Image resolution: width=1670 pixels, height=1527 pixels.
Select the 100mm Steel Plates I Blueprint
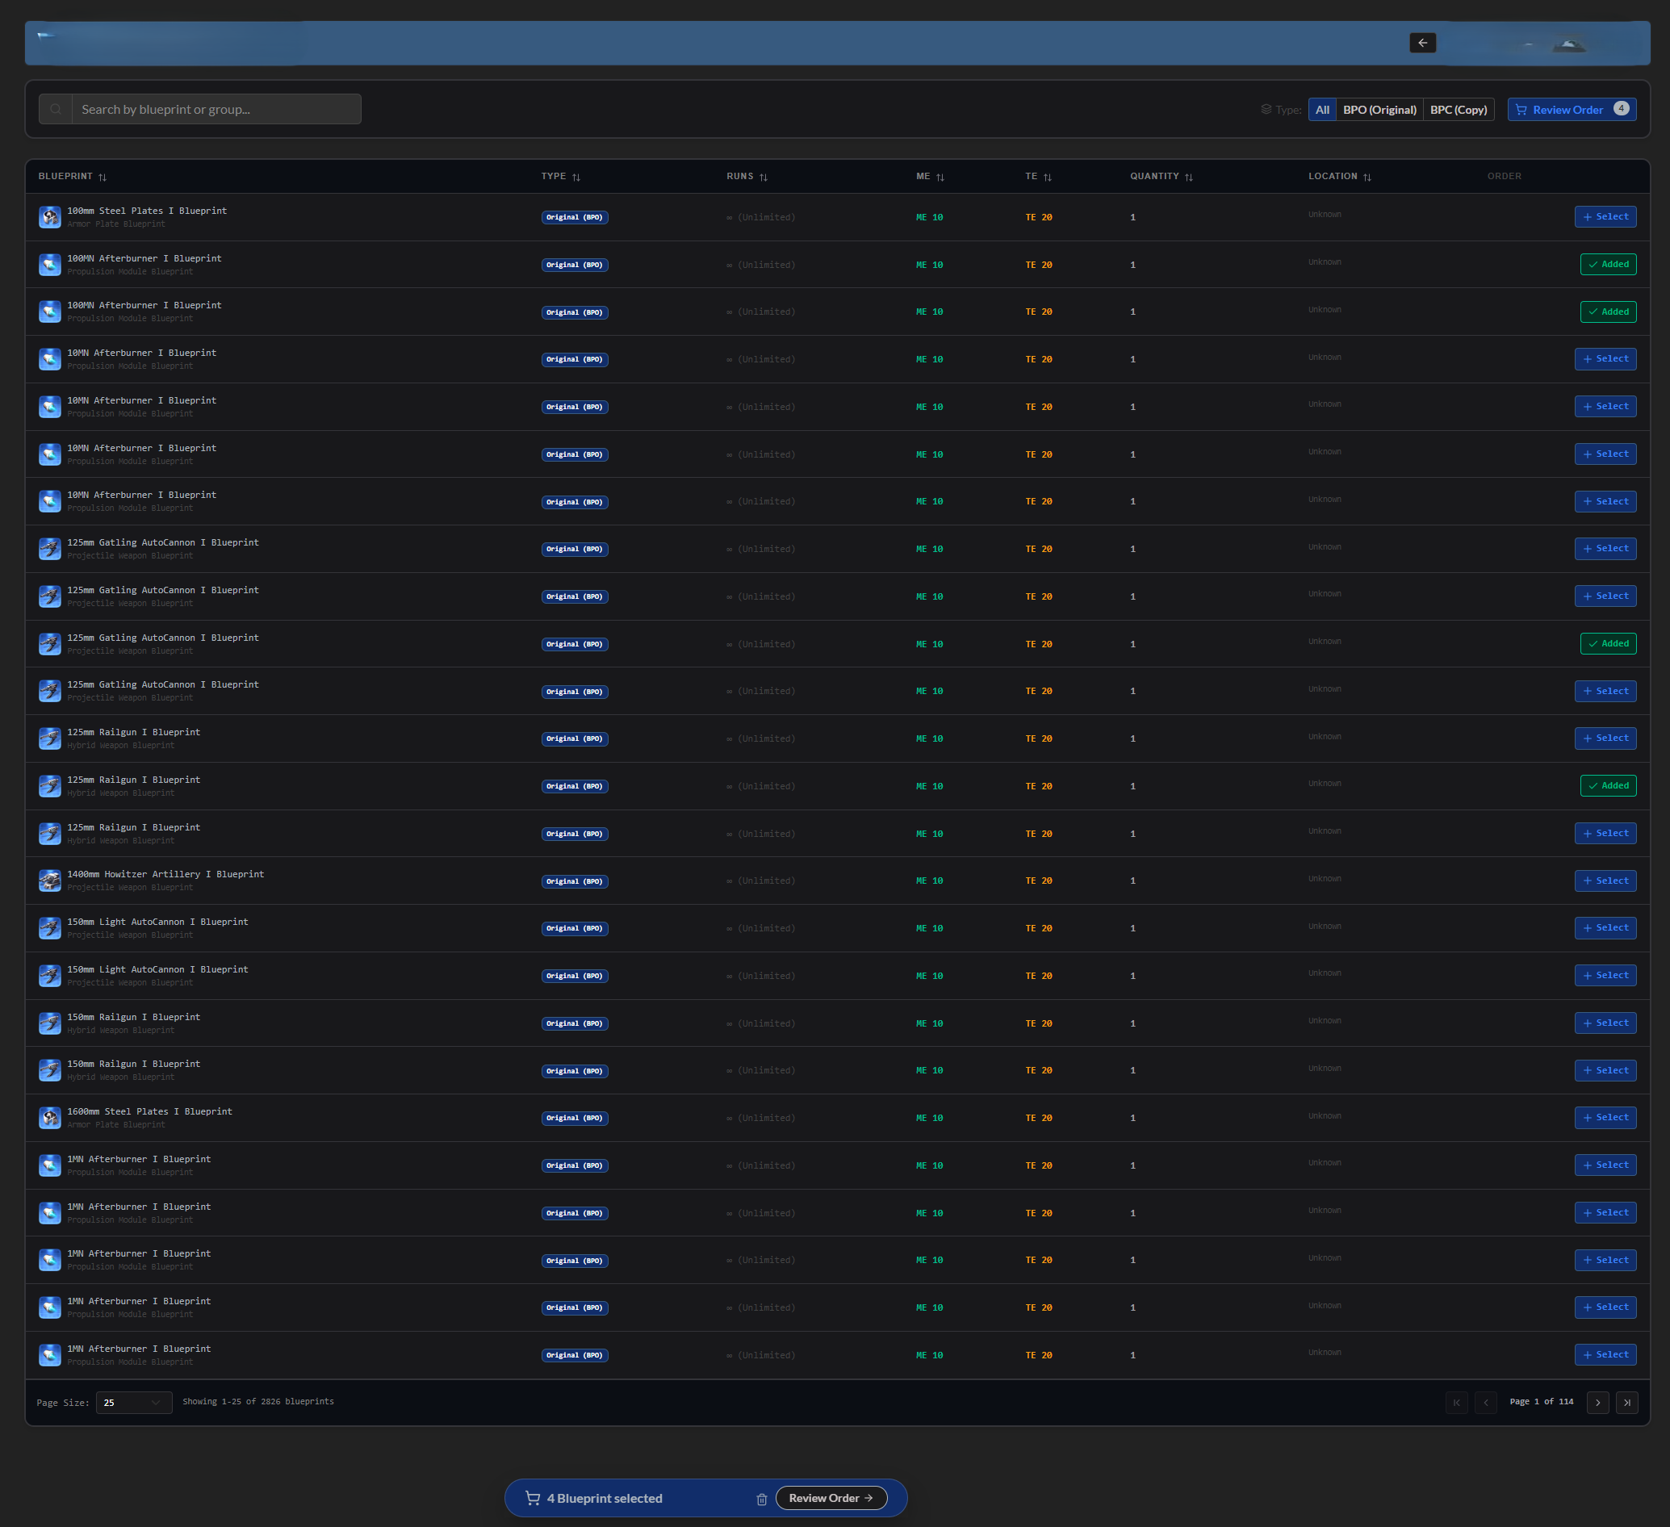pos(1605,217)
